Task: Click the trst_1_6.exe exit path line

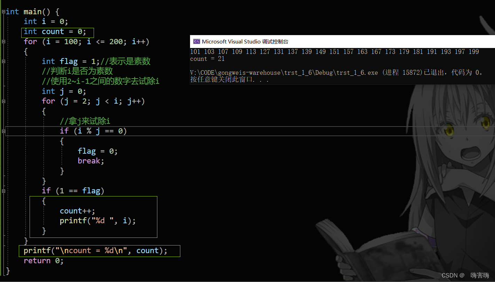Action: click(336, 73)
